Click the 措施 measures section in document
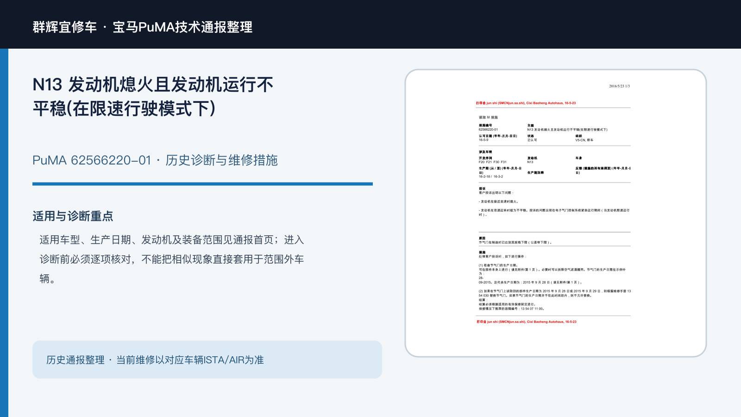The height and width of the screenshot is (417, 741). [554, 280]
